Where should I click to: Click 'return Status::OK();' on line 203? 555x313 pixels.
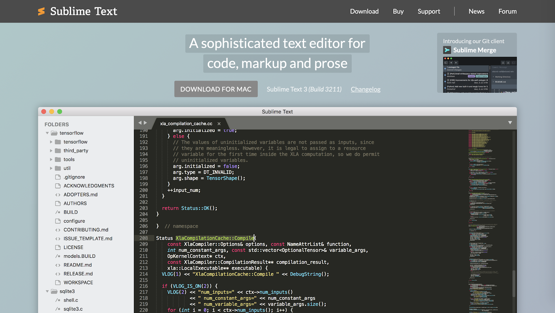pyautogui.click(x=190, y=208)
